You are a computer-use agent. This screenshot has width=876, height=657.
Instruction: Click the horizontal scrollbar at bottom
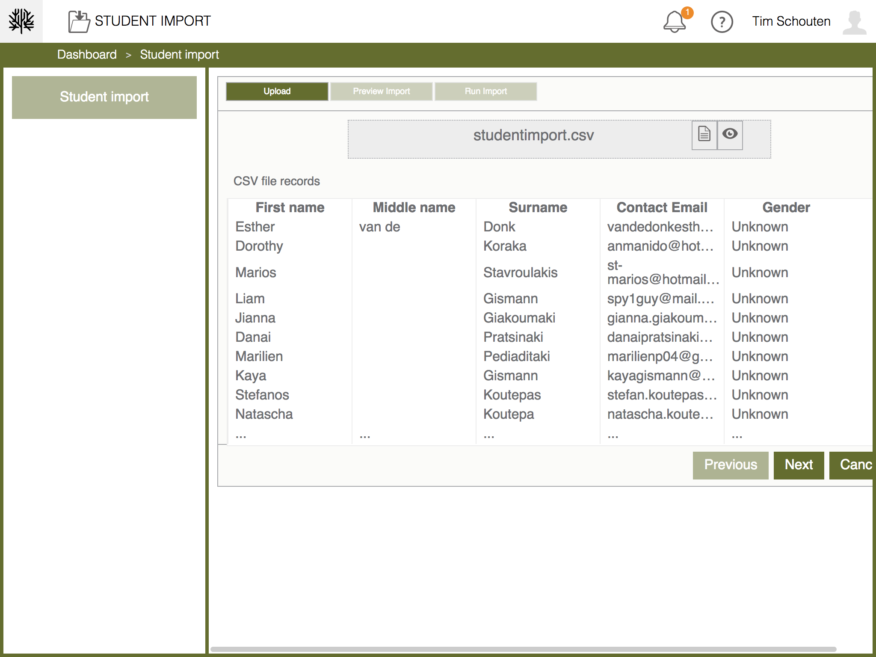[523, 649]
